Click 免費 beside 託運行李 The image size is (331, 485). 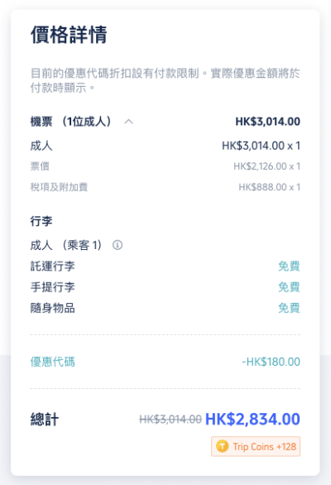[289, 266]
